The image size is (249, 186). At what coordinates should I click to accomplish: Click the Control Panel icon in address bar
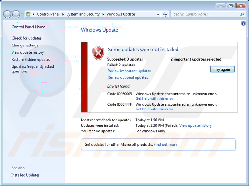tap(28, 14)
